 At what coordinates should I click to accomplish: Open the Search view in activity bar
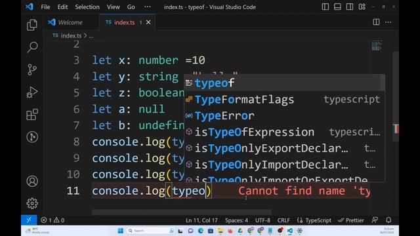tap(32, 47)
